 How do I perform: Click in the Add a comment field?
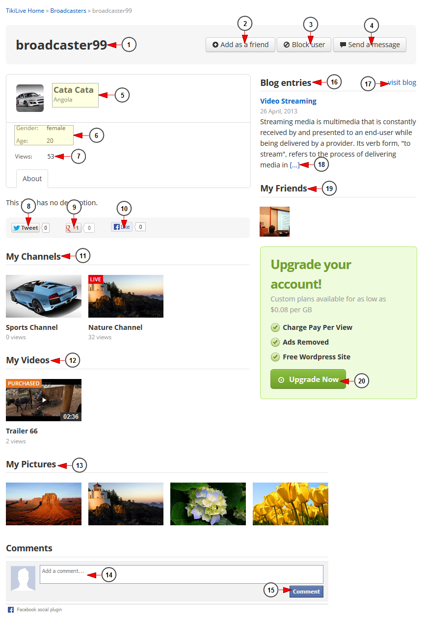[x=182, y=574]
